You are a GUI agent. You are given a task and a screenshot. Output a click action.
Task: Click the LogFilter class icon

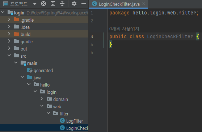point(62,120)
